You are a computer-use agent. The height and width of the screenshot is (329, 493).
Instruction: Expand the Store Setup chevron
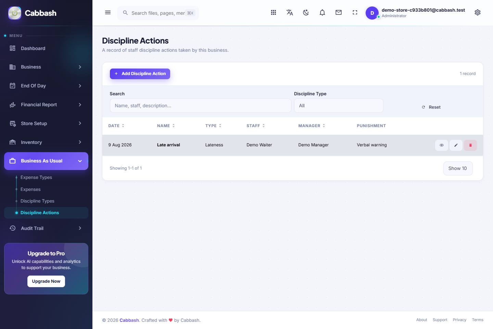click(80, 123)
